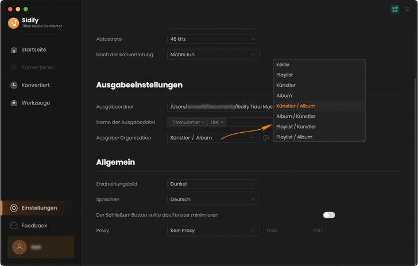Remove the Titelnummer tag from filename
This screenshot has width=418, height=266.
[x=203, y=122]
